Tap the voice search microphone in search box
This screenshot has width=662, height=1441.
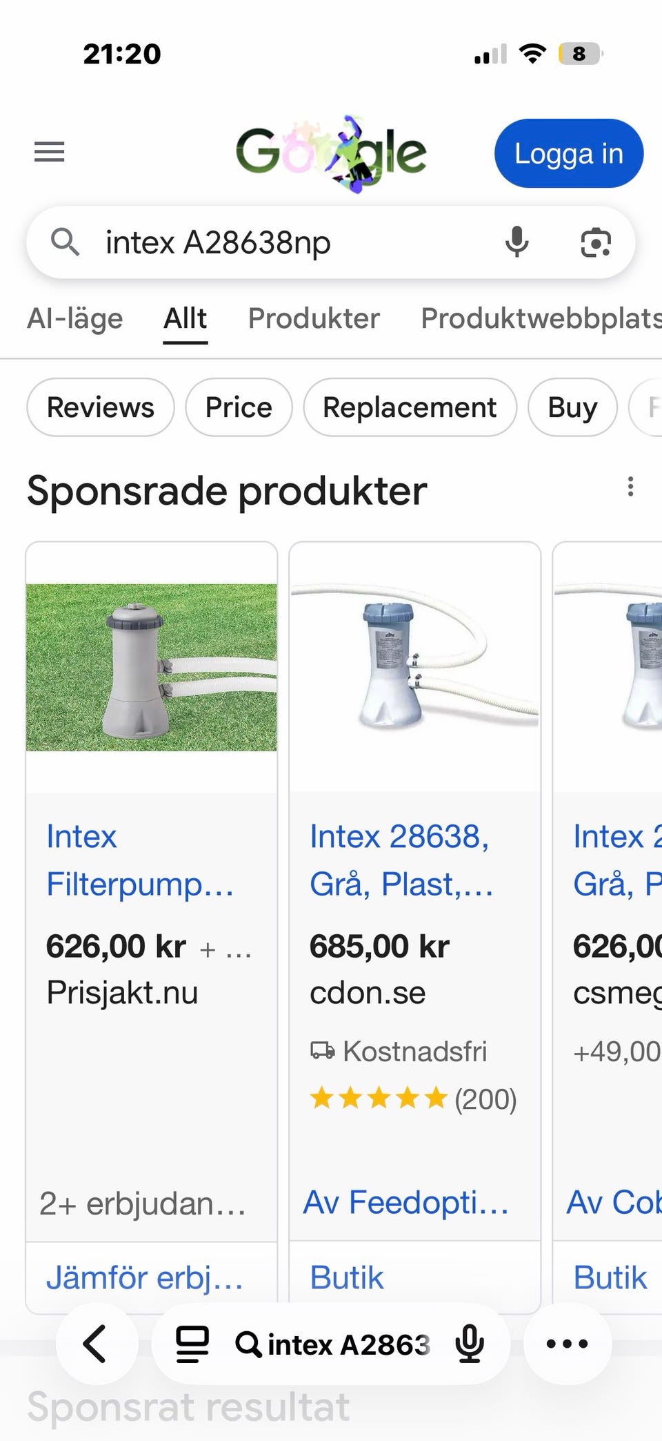click(x=517, y=242)
